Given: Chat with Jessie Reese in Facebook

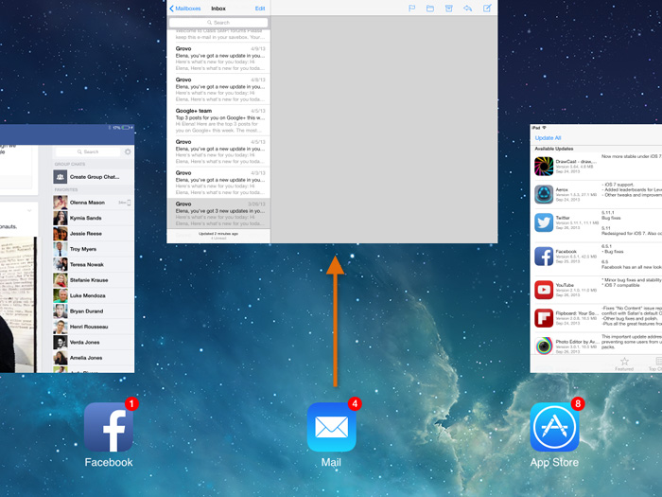Looking at the screenshot, I should pyautogui.click(x=94, y=233).
